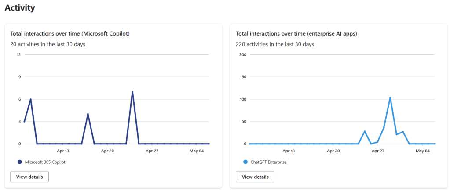Click the Activity section heading

[20, 8]
